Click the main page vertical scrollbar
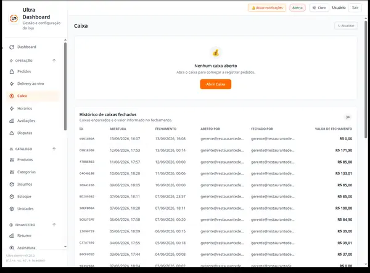This screenshot has height=273, width=370. (366, 79)
